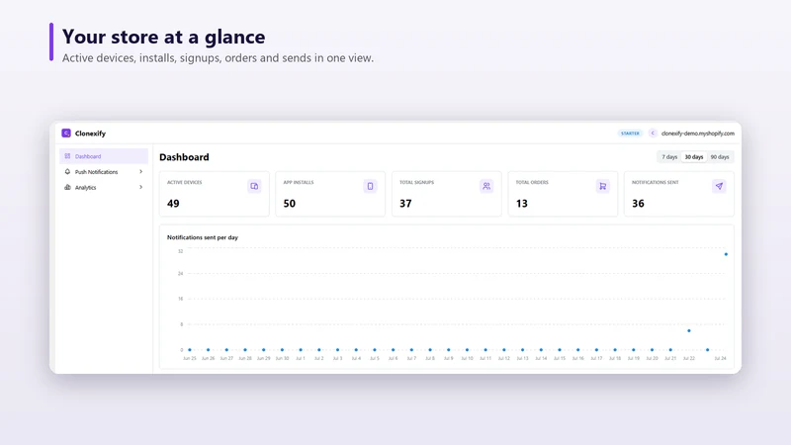Click the Jul 24 data point on chart
Image resolution: width=791 pixels, height=445 pixels.
[726, 254]
